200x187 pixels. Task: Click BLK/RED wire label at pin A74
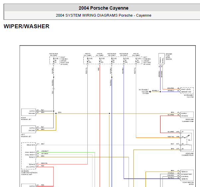pyautogui.click(x=171, y=132)
